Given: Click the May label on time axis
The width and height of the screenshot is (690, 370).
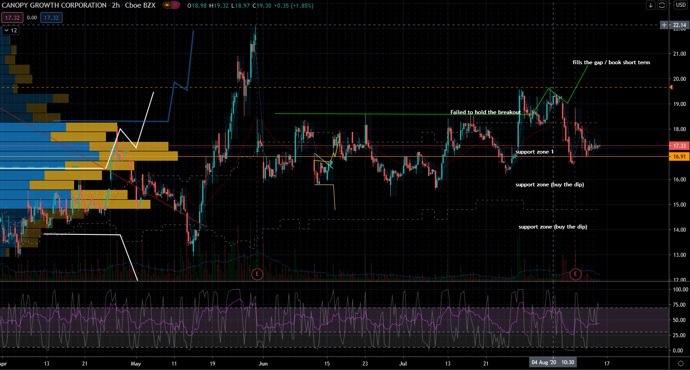Looking at the screenshot, I should click(136, 364).
